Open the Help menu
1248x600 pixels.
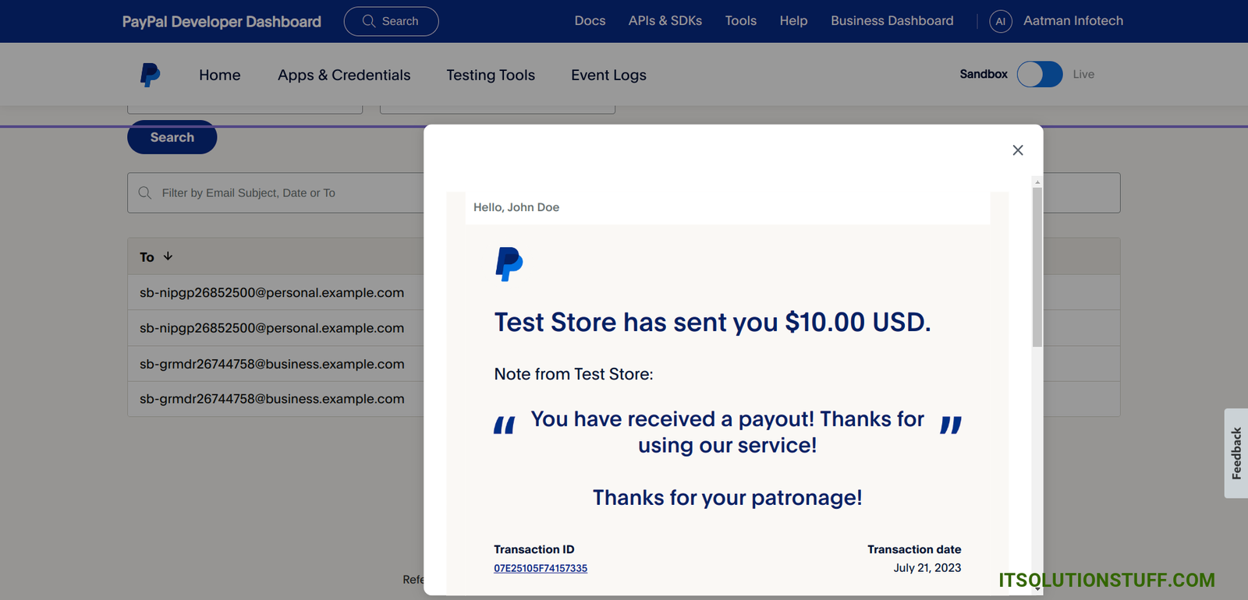point(793,21)
